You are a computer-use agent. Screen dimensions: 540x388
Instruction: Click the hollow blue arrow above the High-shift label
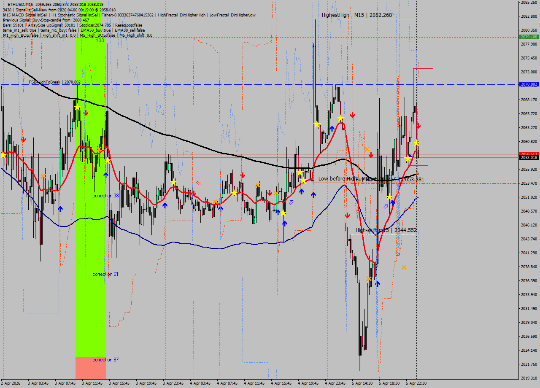pos(385,206)
